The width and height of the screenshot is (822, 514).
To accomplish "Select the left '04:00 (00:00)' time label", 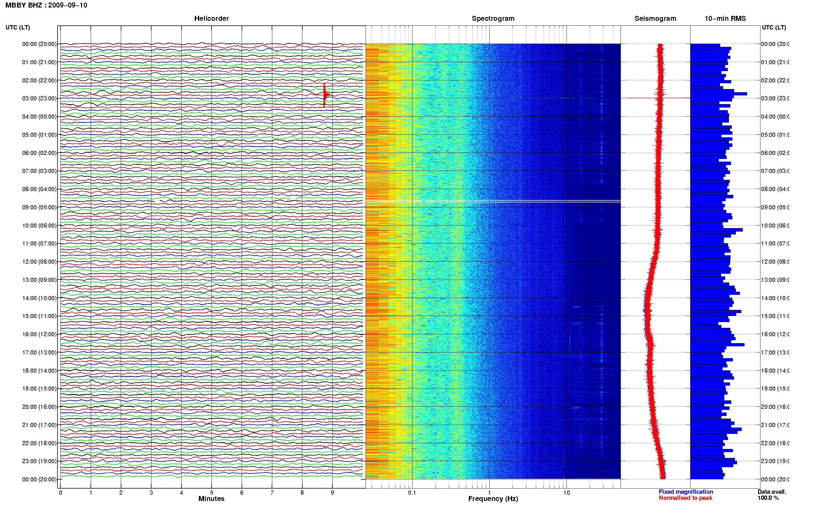I will pos(39,117).
